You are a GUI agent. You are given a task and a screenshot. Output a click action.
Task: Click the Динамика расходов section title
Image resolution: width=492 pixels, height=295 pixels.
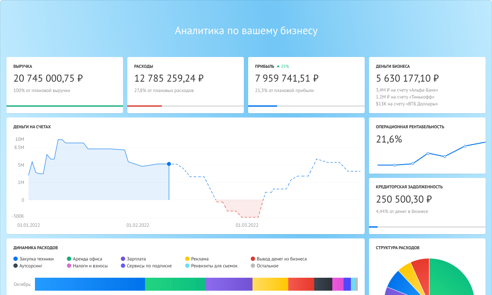[x=35, y=248]
